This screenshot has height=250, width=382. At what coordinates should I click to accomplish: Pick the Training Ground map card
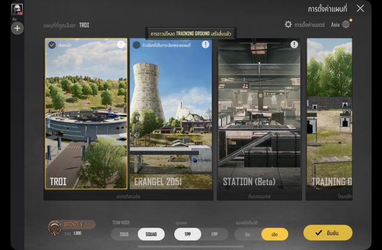328,119
